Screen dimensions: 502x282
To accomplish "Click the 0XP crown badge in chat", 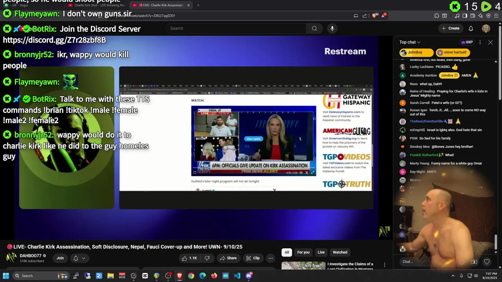I will point(467,42).
